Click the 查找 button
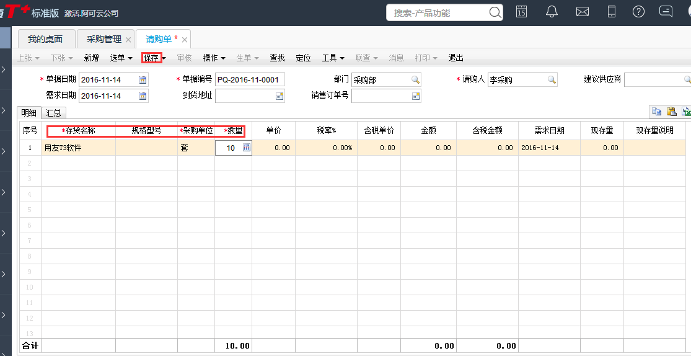 (277, 58)
